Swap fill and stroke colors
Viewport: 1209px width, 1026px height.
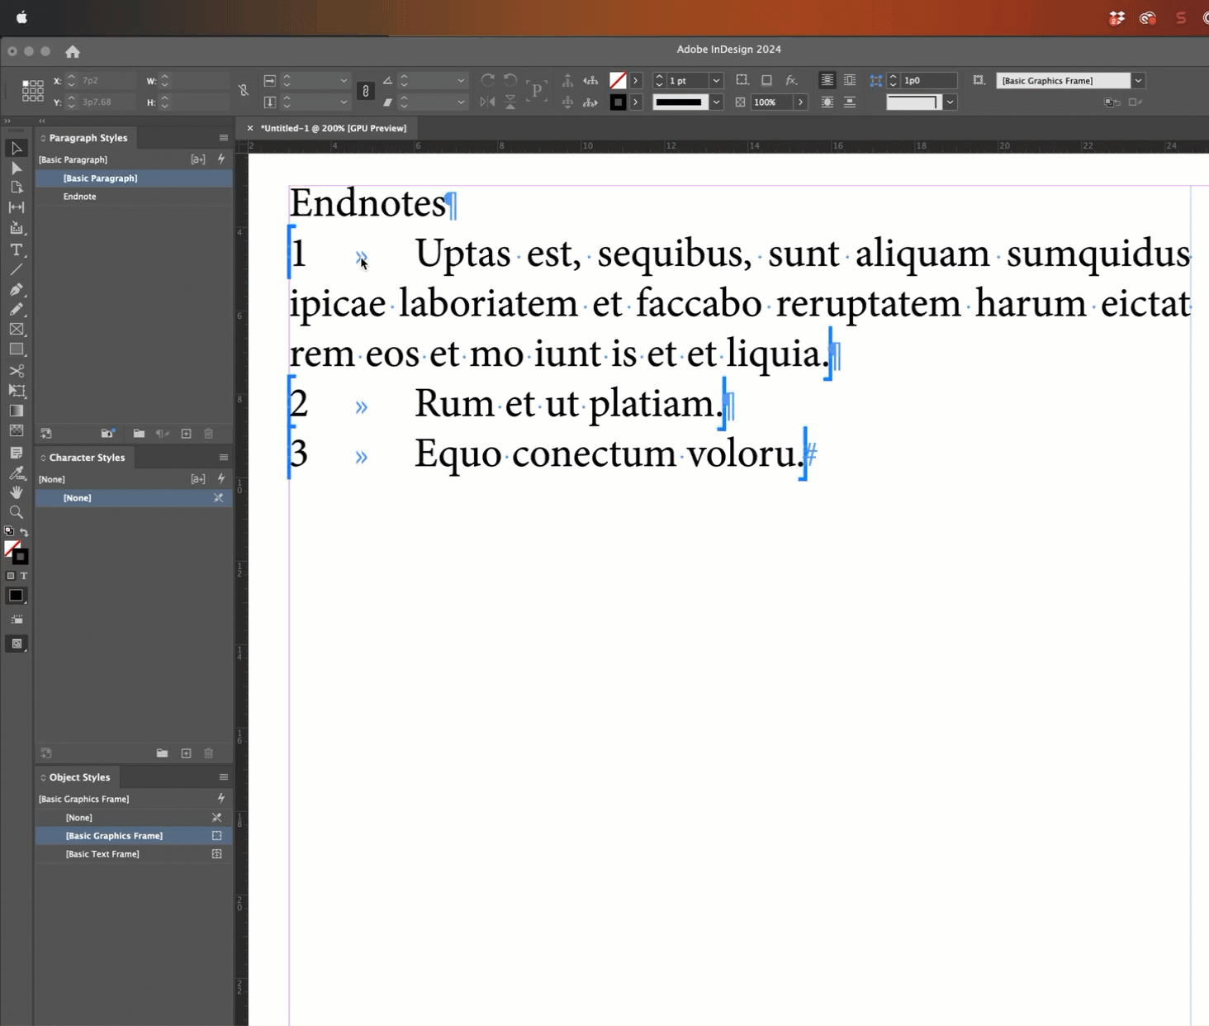click(24, 532)
